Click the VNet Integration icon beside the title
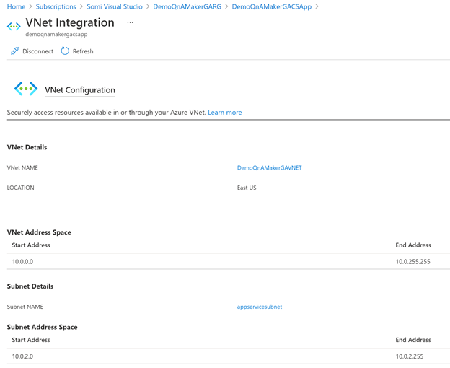This screenshot has height=368, width=450. point(14,27)
